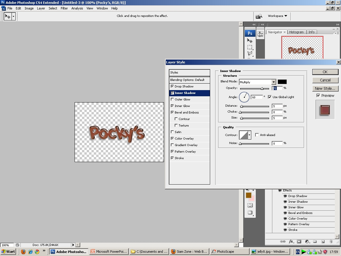341x256 pixels.
Task: Open the Blend Mode Multiply dropdown
Action: pos(274,82)
